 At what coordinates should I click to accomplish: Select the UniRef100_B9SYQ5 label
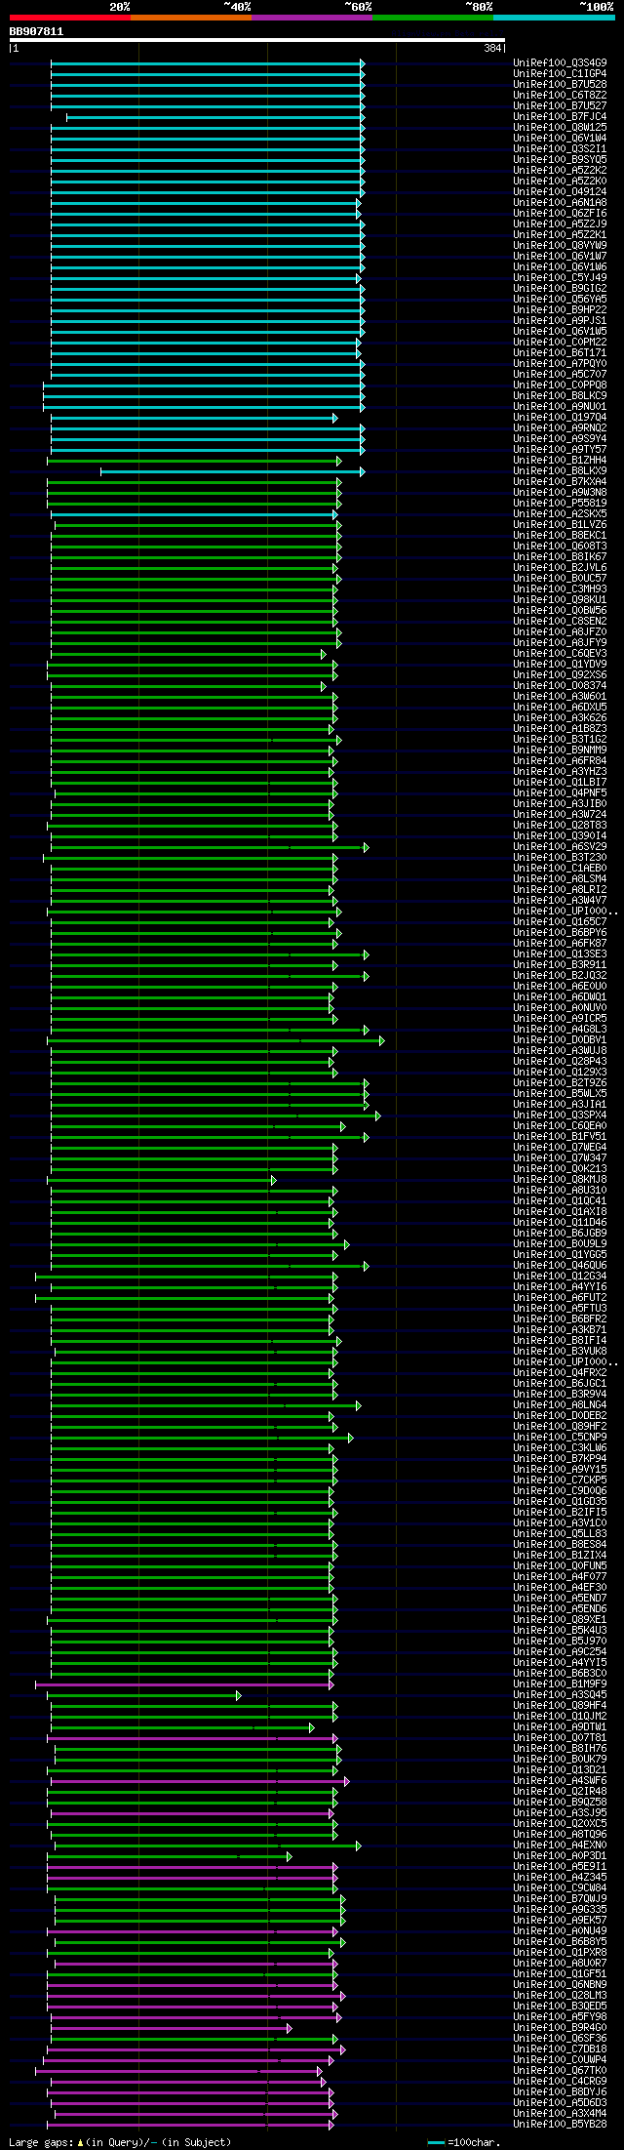560,160
